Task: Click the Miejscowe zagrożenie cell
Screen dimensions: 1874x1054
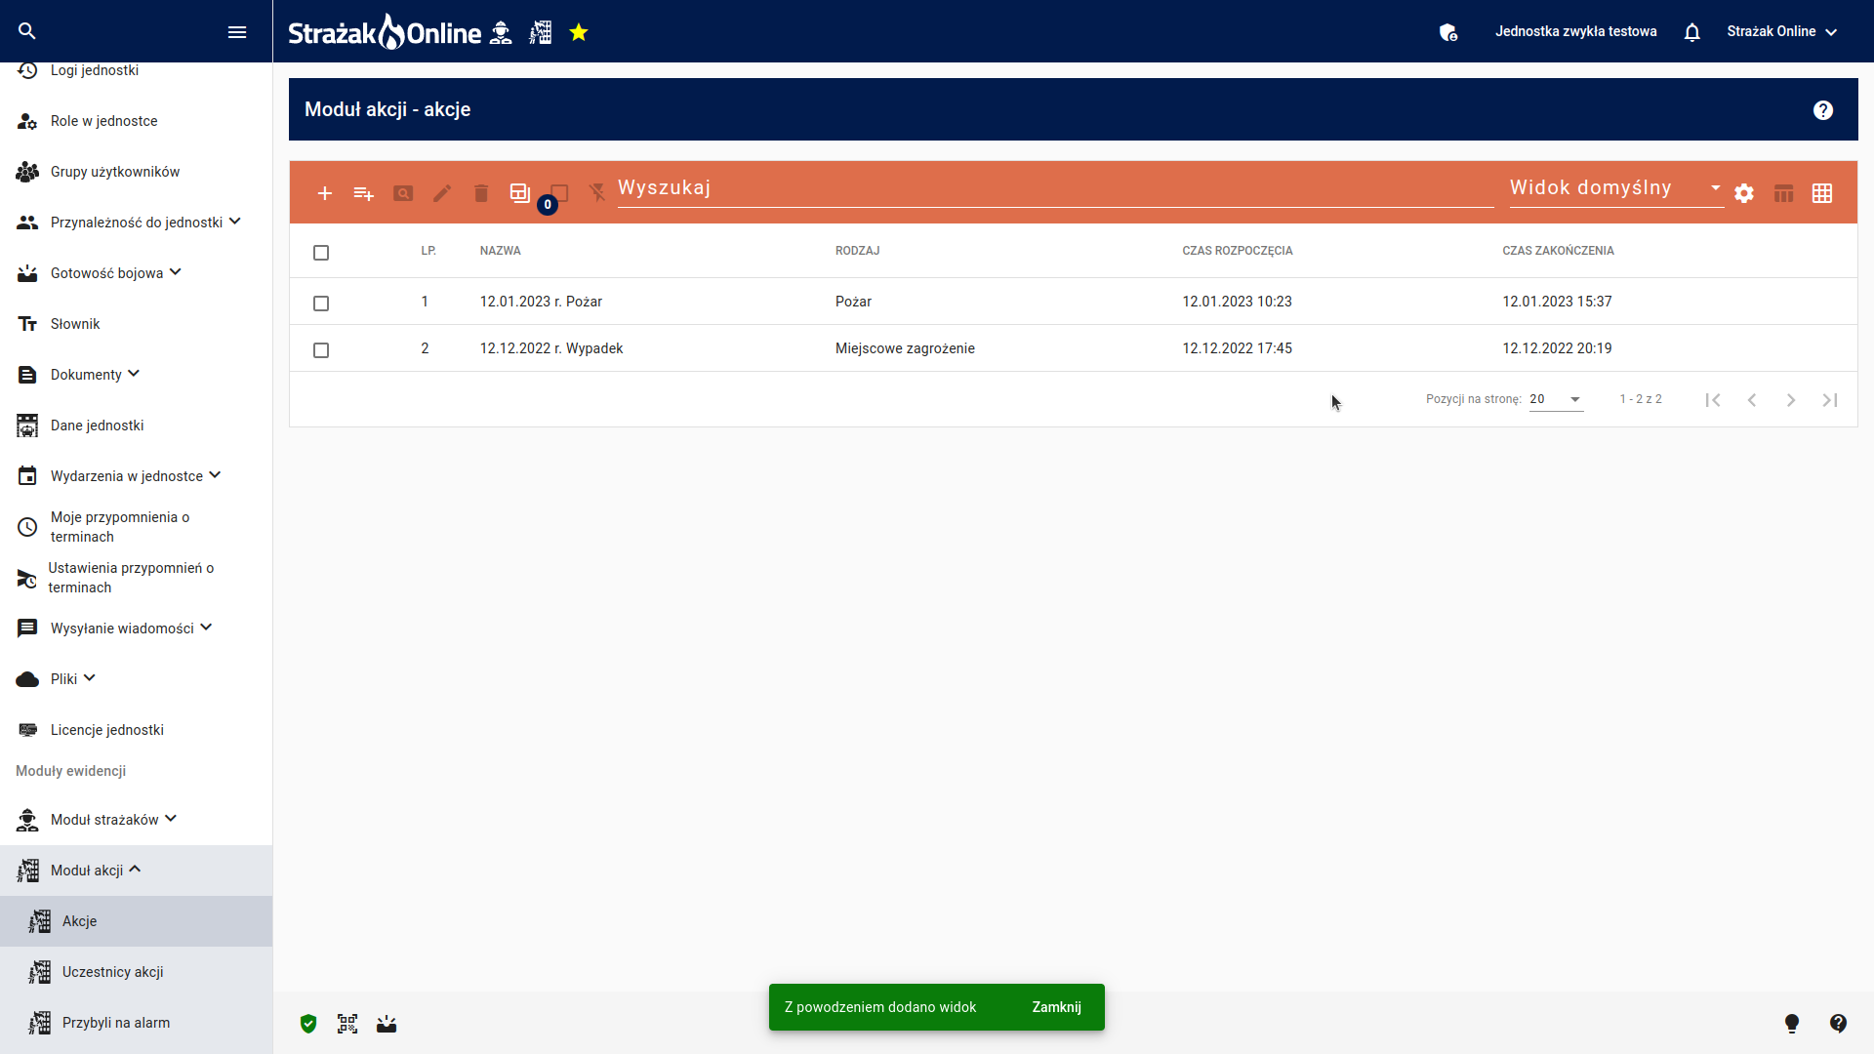Action: click(905, 348)
